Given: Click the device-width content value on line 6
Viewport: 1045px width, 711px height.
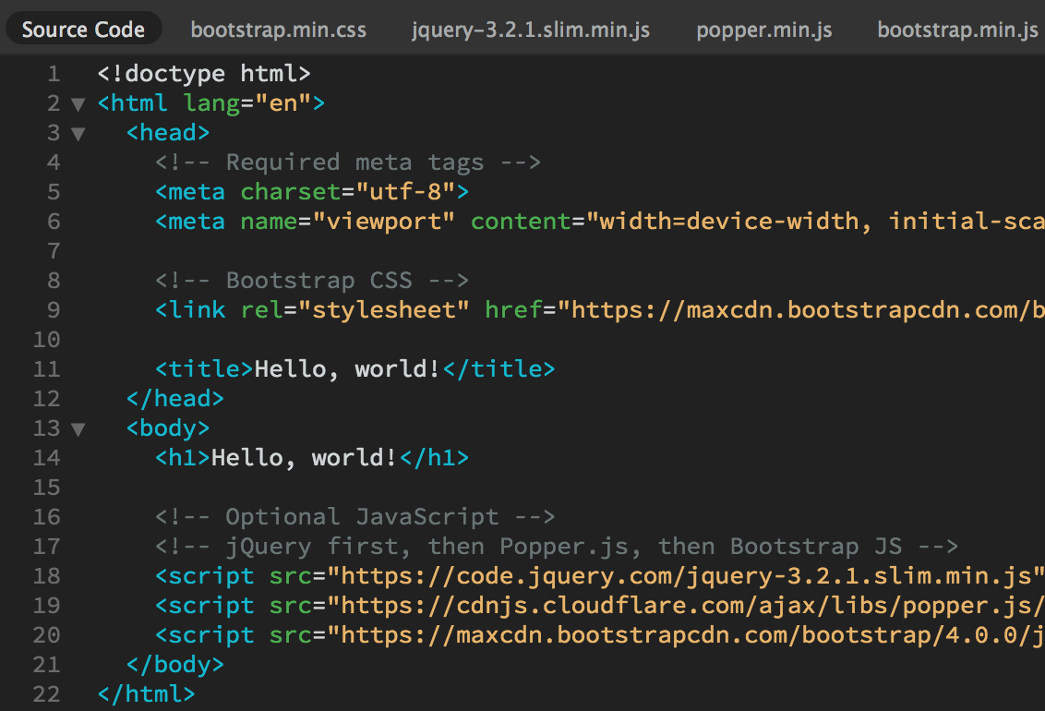Looking at the screenshot, I should point(815,222).
